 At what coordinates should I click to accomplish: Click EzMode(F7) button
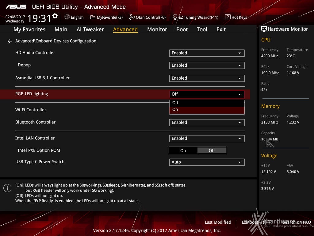[257, 222]
